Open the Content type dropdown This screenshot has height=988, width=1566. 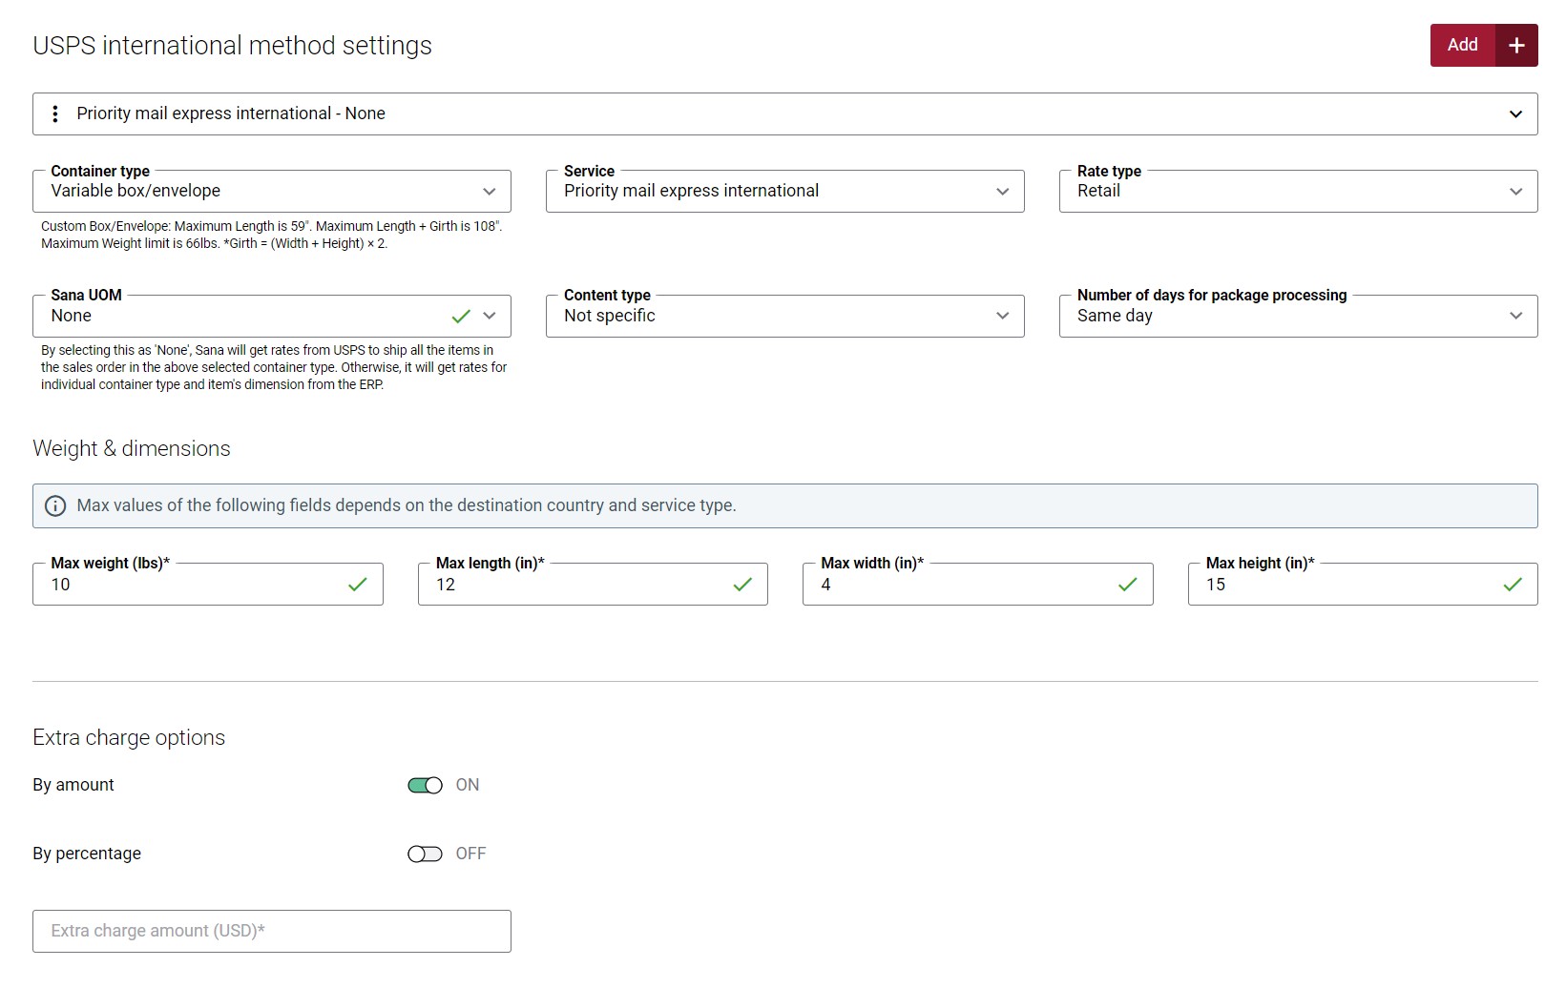click(785, 316)
